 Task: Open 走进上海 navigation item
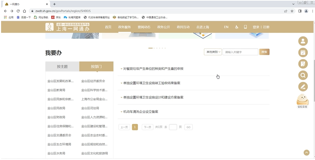pos(202,27)
